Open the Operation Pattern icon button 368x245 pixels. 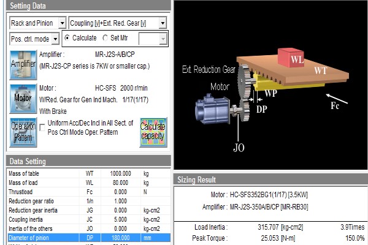coord(23,132)
